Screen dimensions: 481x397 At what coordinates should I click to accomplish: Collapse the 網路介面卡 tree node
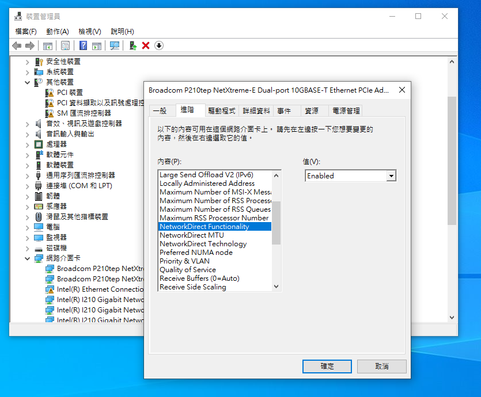(28, 258)
